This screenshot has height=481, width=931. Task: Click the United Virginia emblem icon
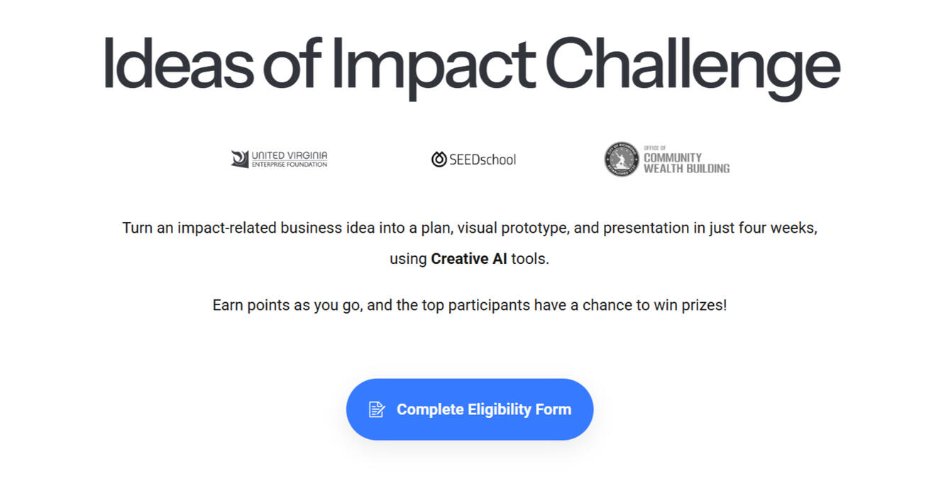click(240, 159)
